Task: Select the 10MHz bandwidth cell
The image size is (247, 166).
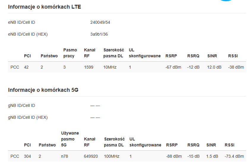Action: pos(110,67)
